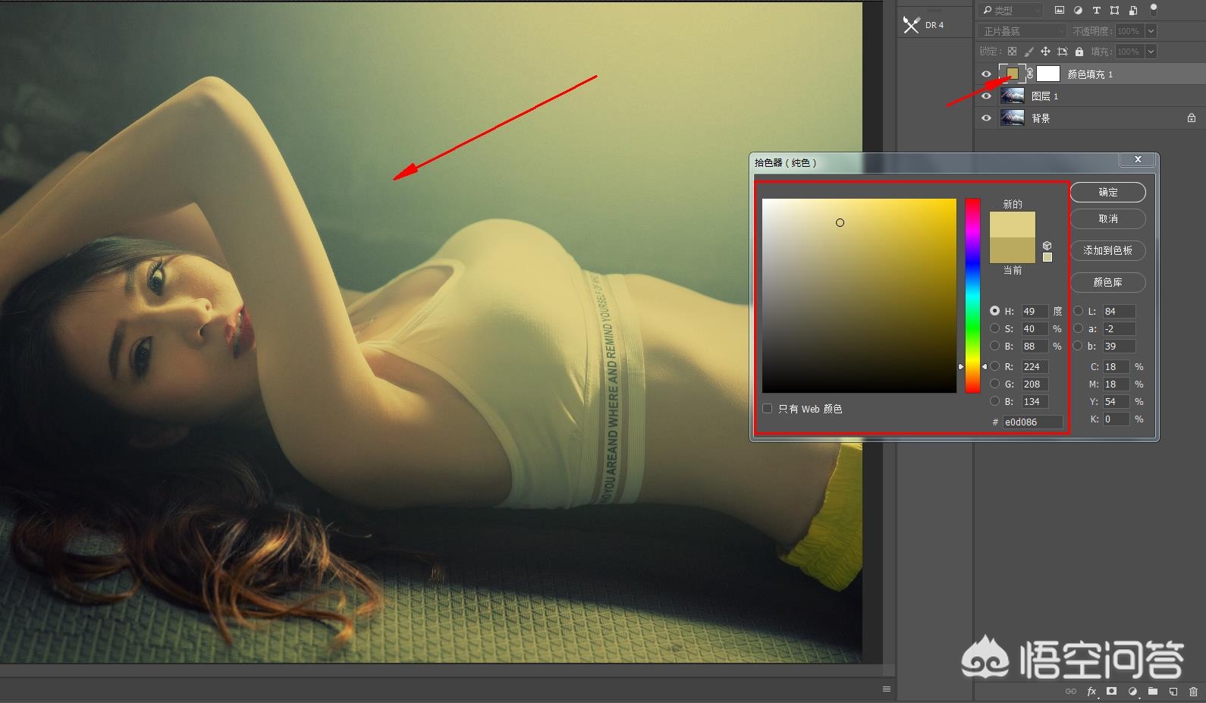
Task: Add a layer mask from panel bottom
Action: click(1111, 692)
